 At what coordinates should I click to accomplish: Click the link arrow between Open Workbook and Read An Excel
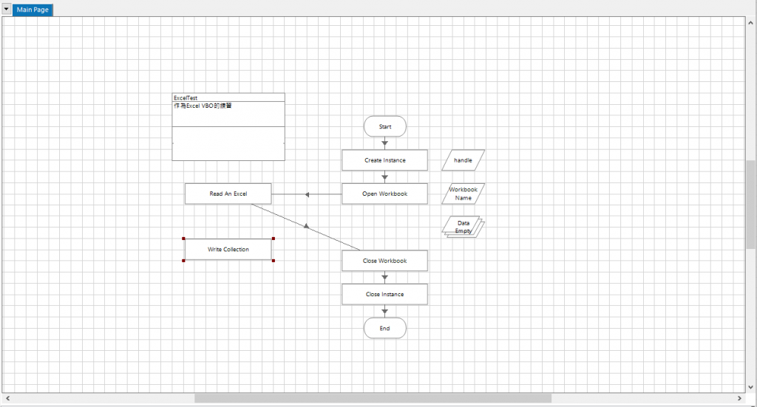pyautogui.click(x=307, y=194)
